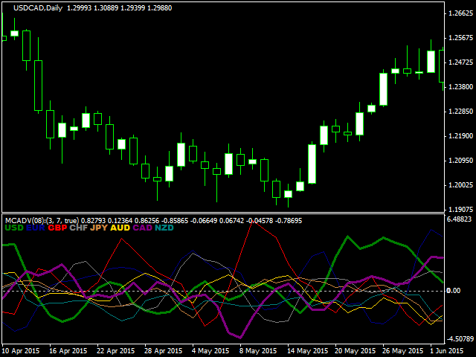Click the 1.20950 price axis label
This screenshot has height=357, width=476.
point(460,161)
